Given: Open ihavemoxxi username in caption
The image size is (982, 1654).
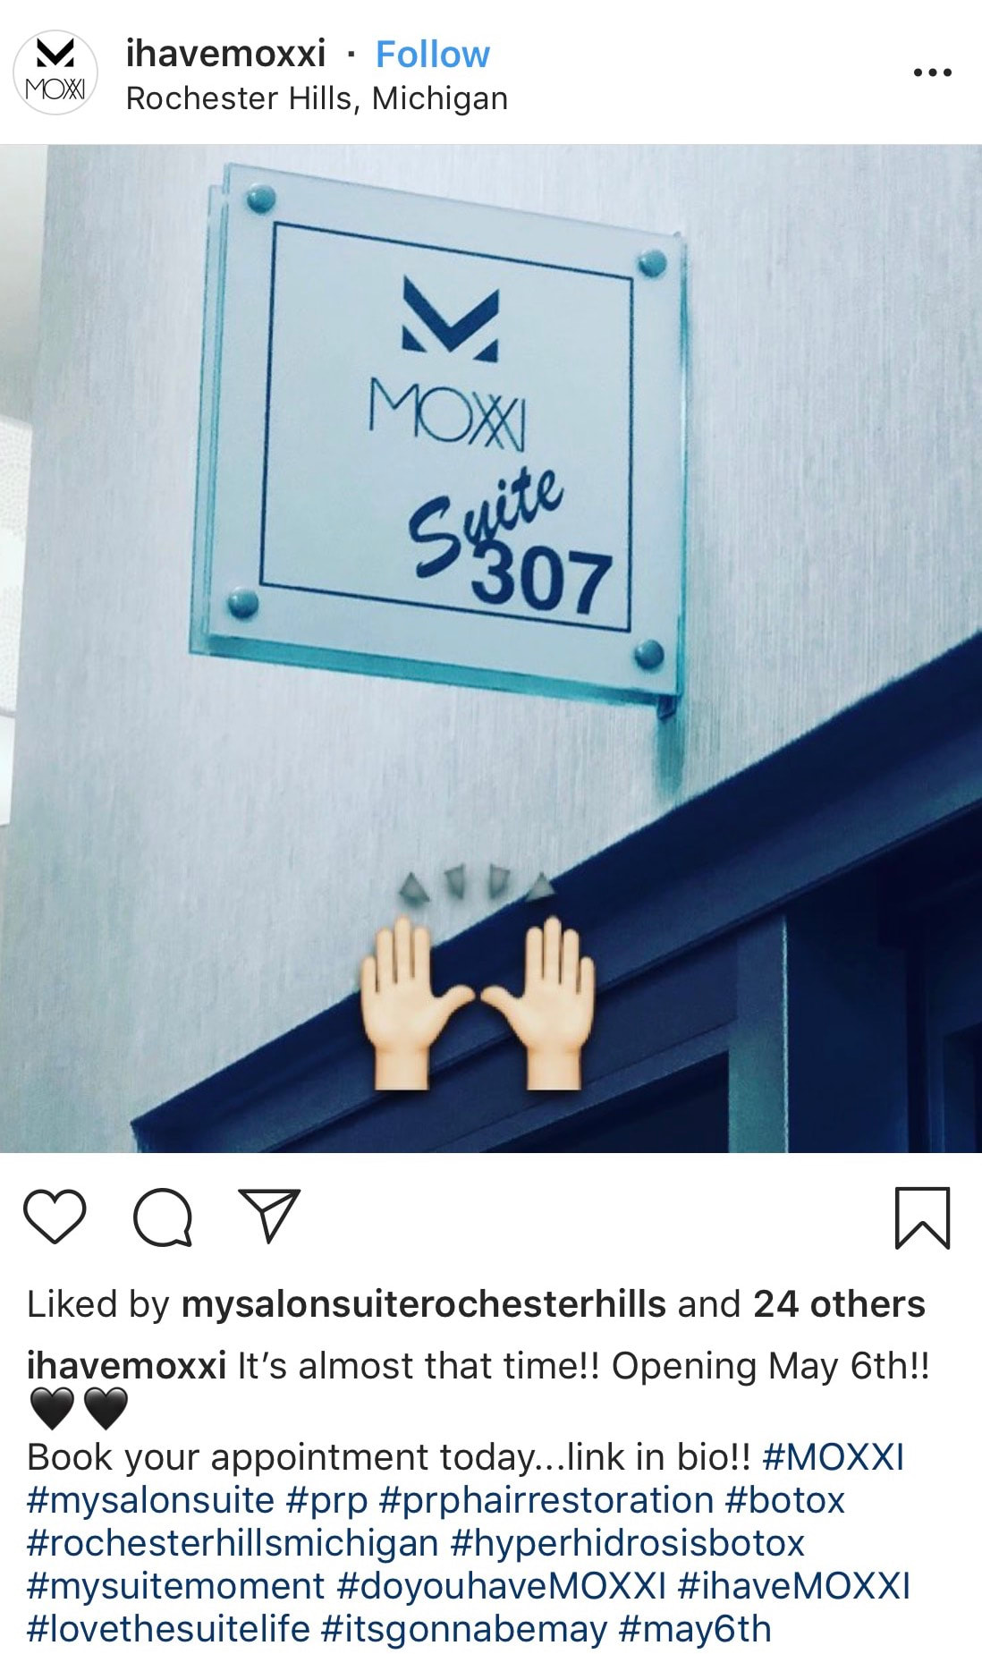Looking at the screenshot, I should tap(126, 1366).
